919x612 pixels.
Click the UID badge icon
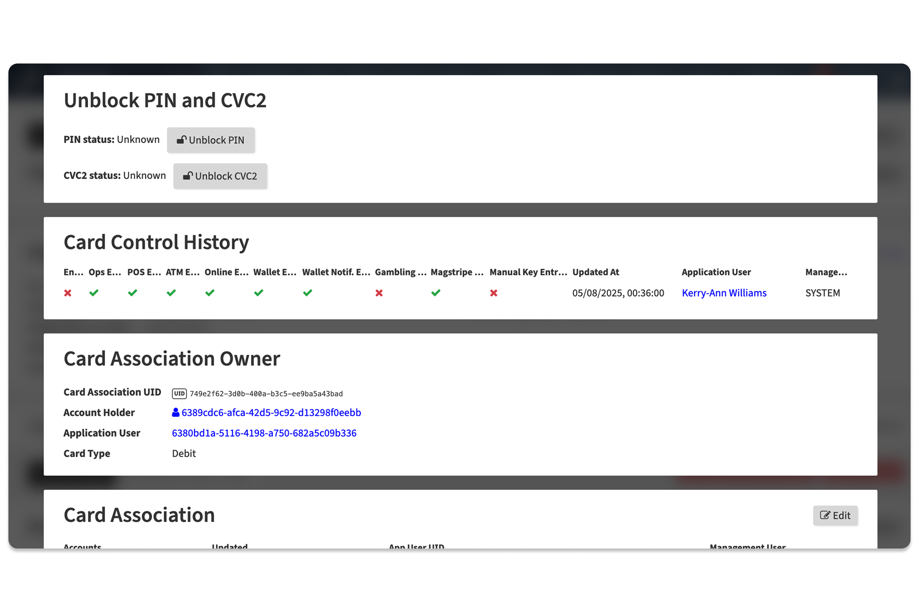click(179, 394)
